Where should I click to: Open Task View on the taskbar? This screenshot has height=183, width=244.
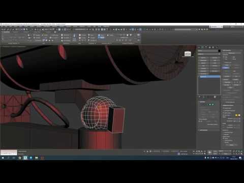click(14, 158)
